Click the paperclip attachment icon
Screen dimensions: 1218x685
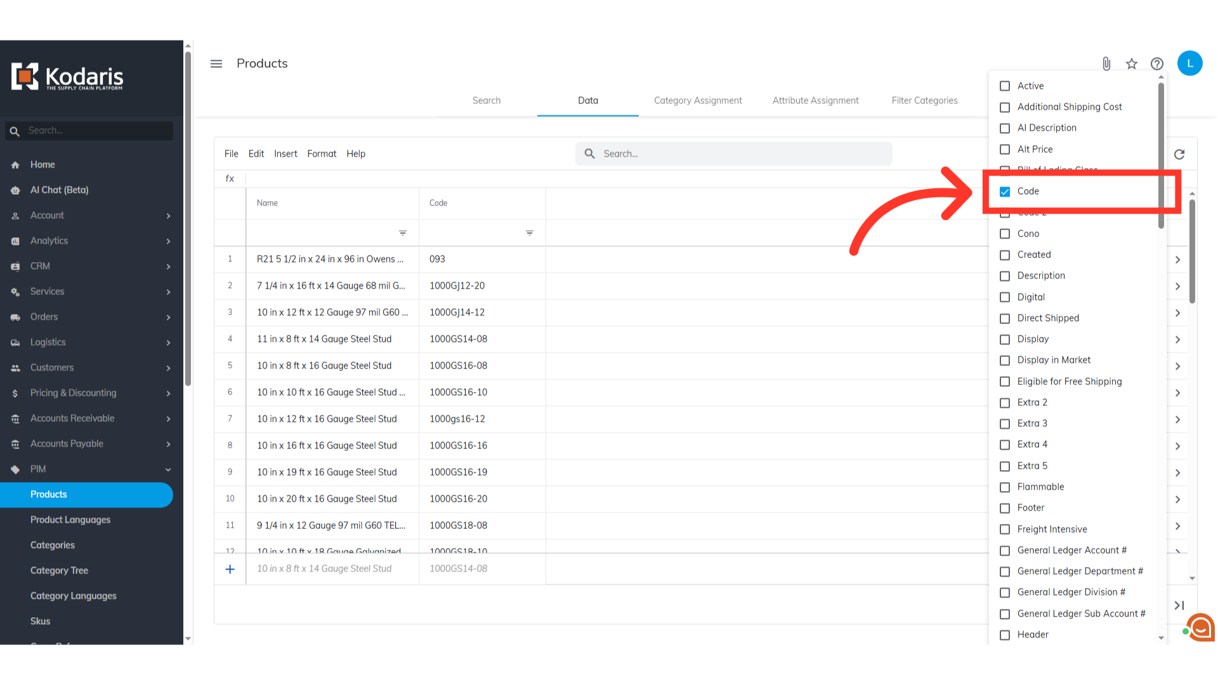tap(1106, 63)
